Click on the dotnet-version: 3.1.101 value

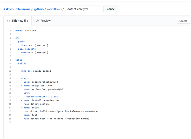click(53, 97)
